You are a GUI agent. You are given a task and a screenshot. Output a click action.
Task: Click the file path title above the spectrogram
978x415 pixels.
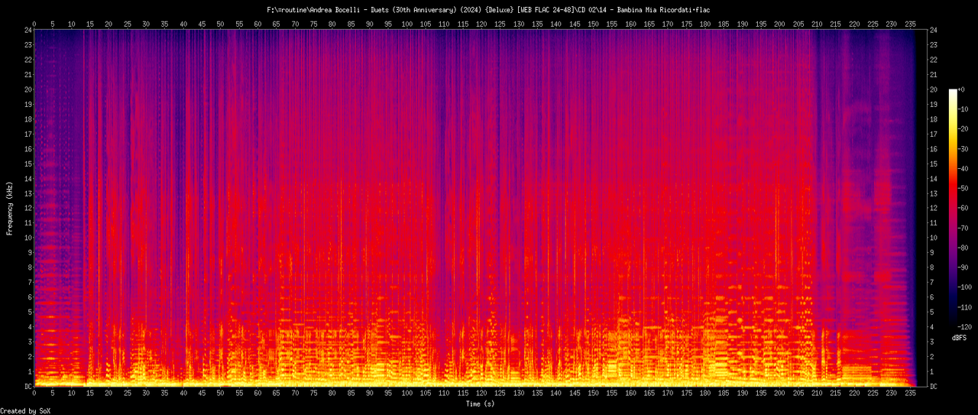(488, 10)
